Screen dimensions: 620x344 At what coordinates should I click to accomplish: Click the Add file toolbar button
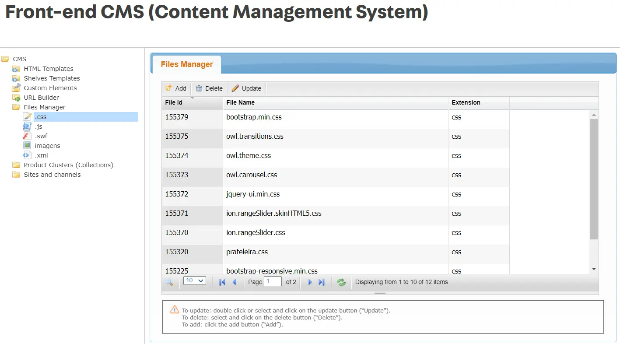point(176,88)
